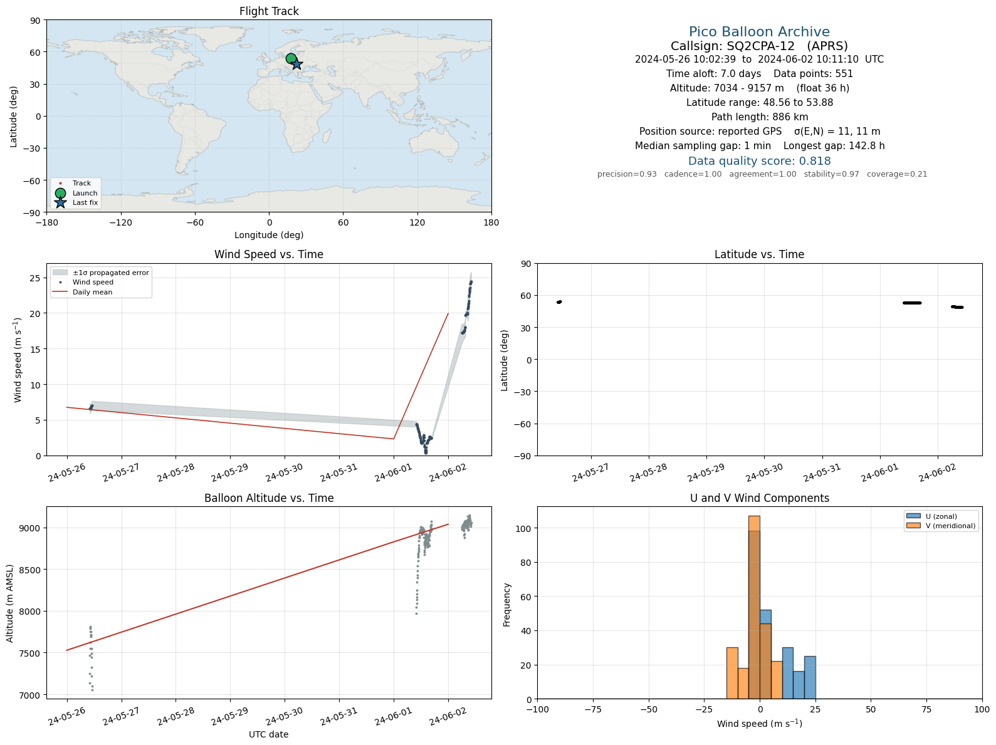
Task: Select the UTC date range line
Action: [759, 60]
